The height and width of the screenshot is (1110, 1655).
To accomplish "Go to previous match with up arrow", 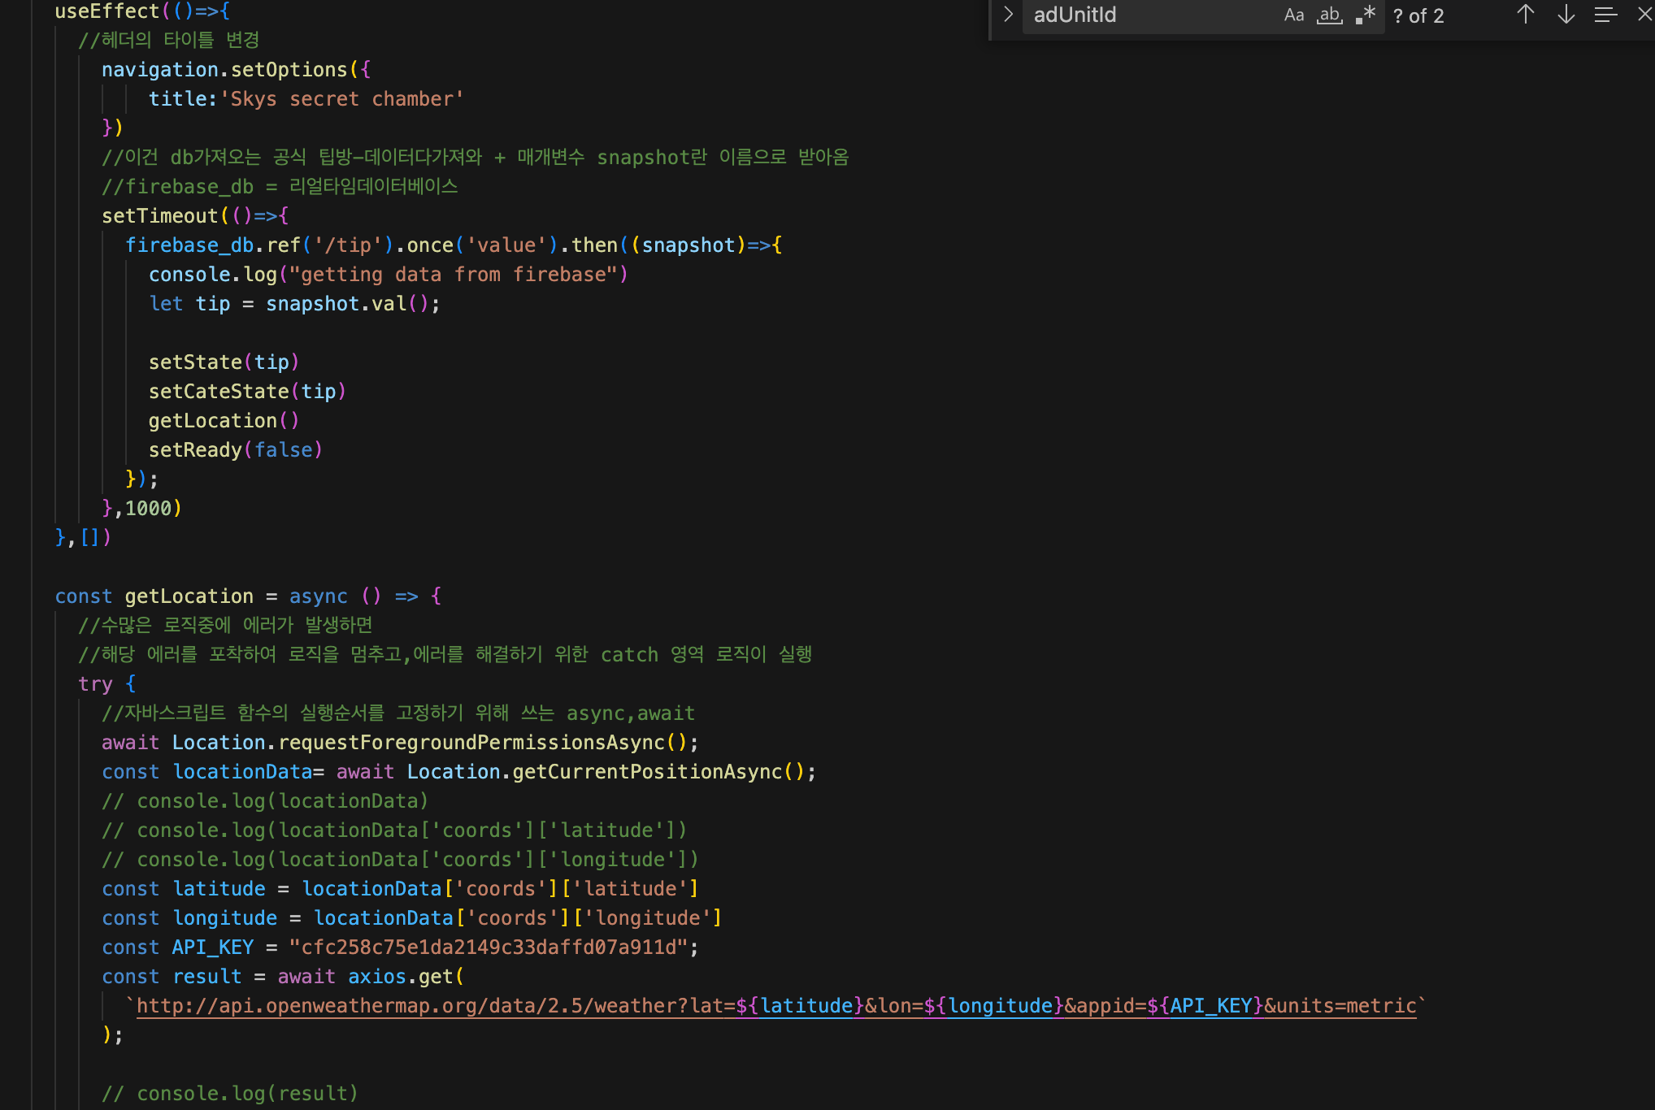I will 1526,15.
